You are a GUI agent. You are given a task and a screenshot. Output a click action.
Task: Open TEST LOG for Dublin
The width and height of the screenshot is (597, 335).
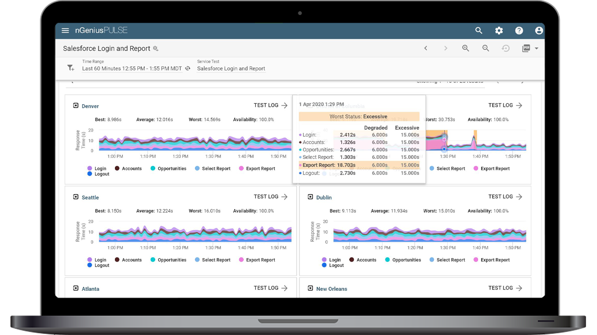[x=505, y=197]
